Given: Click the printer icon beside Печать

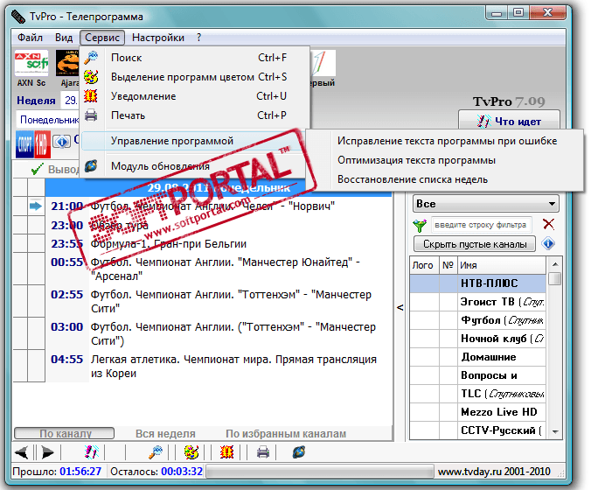Looking at the screenshot, I should coord(91,115).
